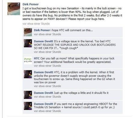Click timestamp under 'patch it up for ya'

(47, 111)
